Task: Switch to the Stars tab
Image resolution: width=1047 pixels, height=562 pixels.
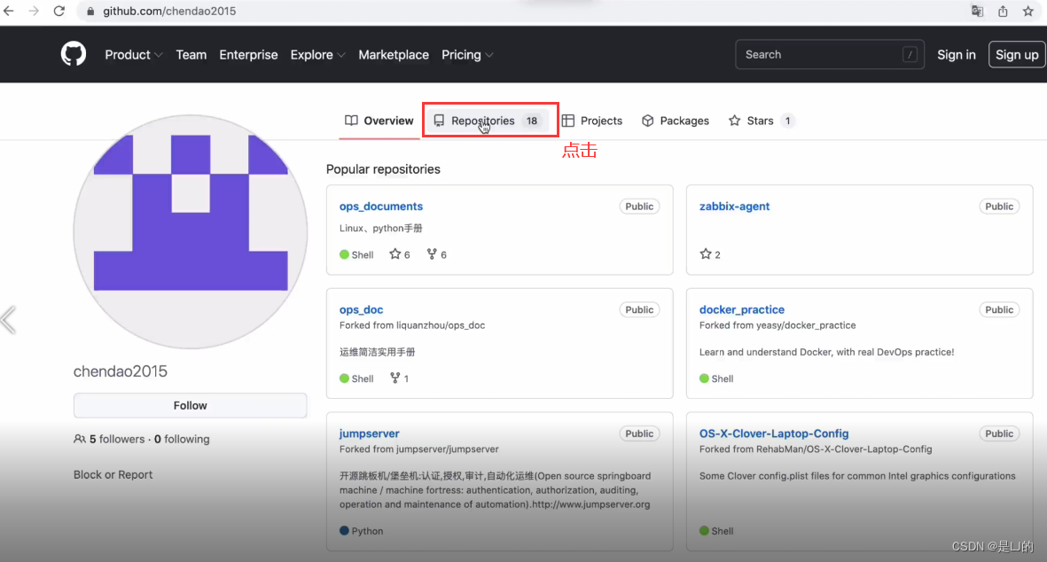Action: [x=762, y=121]
